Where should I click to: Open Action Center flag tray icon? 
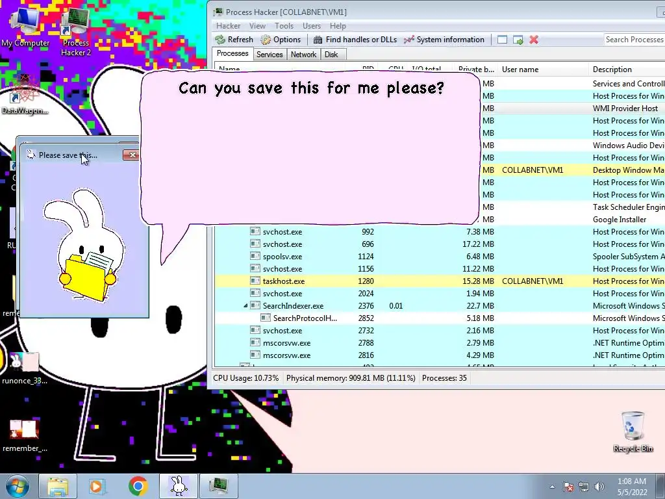[x=568, y=487]
